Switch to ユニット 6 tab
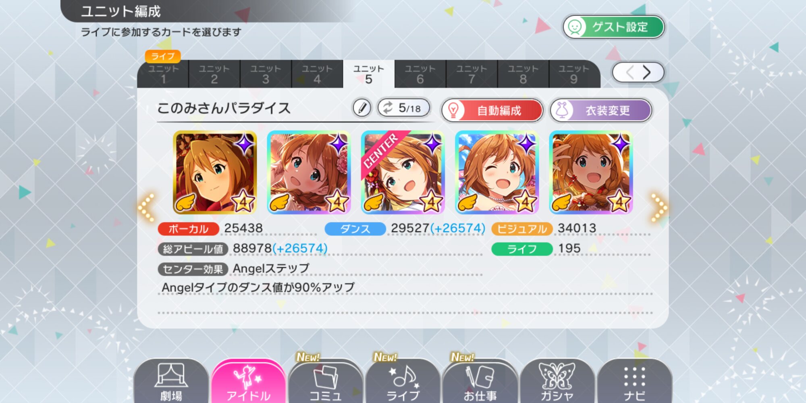The image size is (806, 403). click(420, 74)
